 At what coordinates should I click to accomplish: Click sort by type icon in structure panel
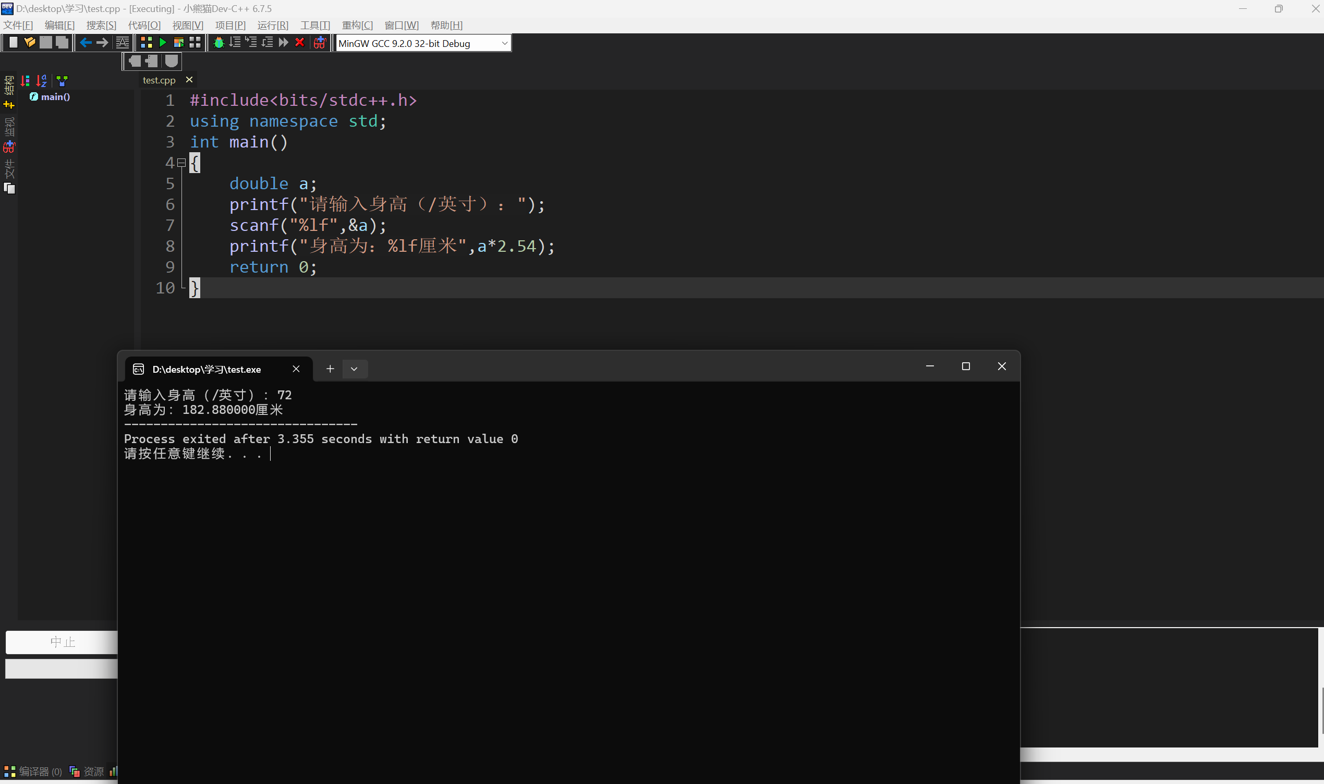[26, 81]
